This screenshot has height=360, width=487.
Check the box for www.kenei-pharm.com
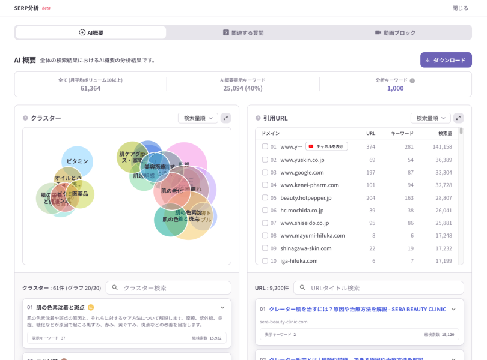(x=265, y=185)
